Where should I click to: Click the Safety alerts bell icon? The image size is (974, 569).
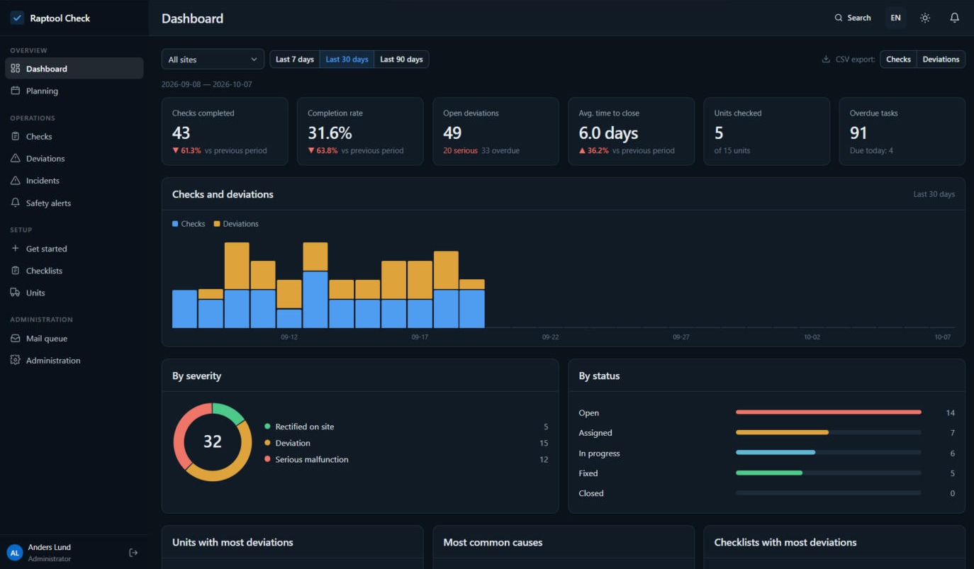pos(16,203)
